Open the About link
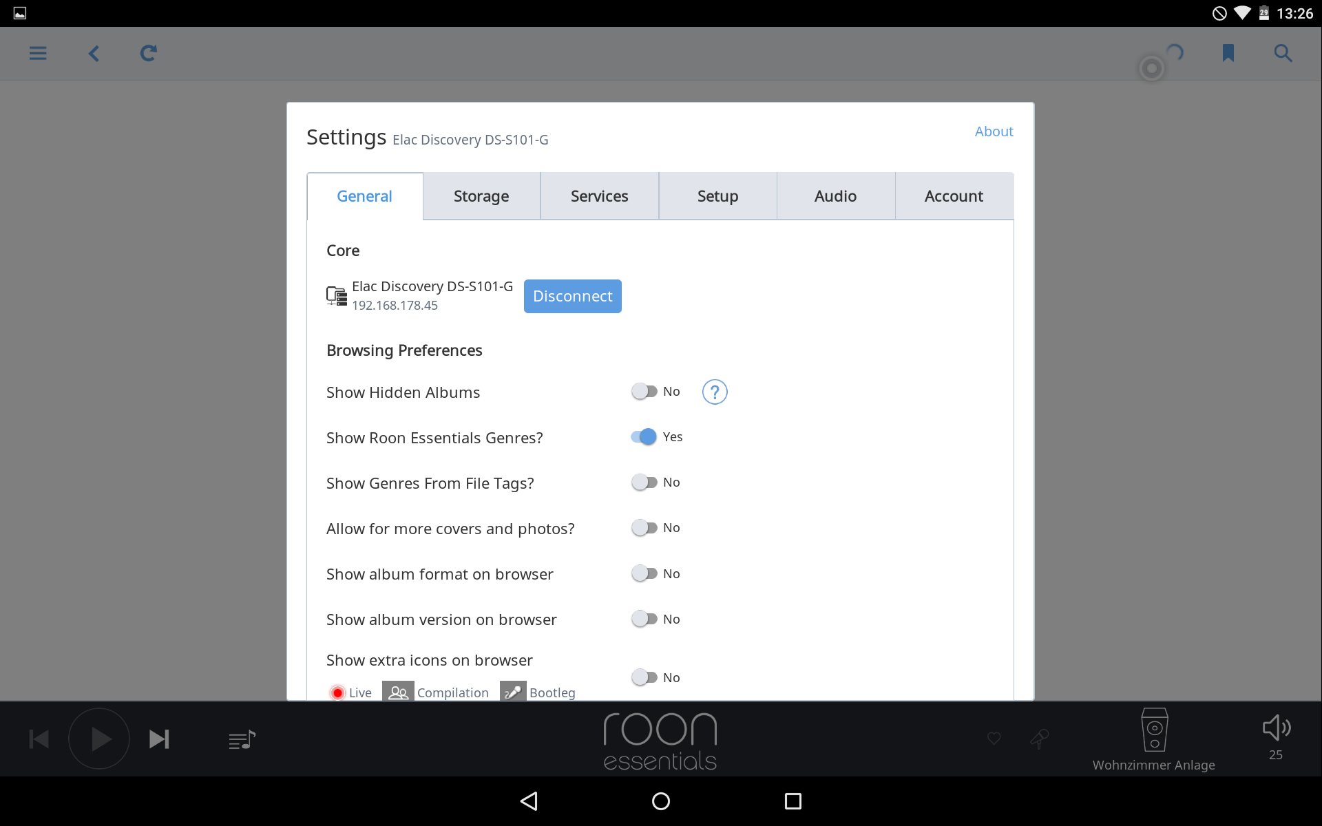 [994, 131]
